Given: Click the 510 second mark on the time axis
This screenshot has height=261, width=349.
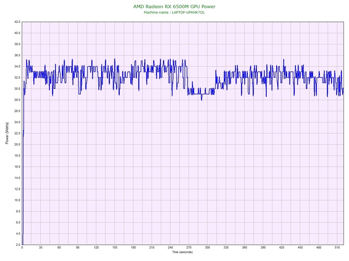Looking at the screenshot, I should click(337, 248).
